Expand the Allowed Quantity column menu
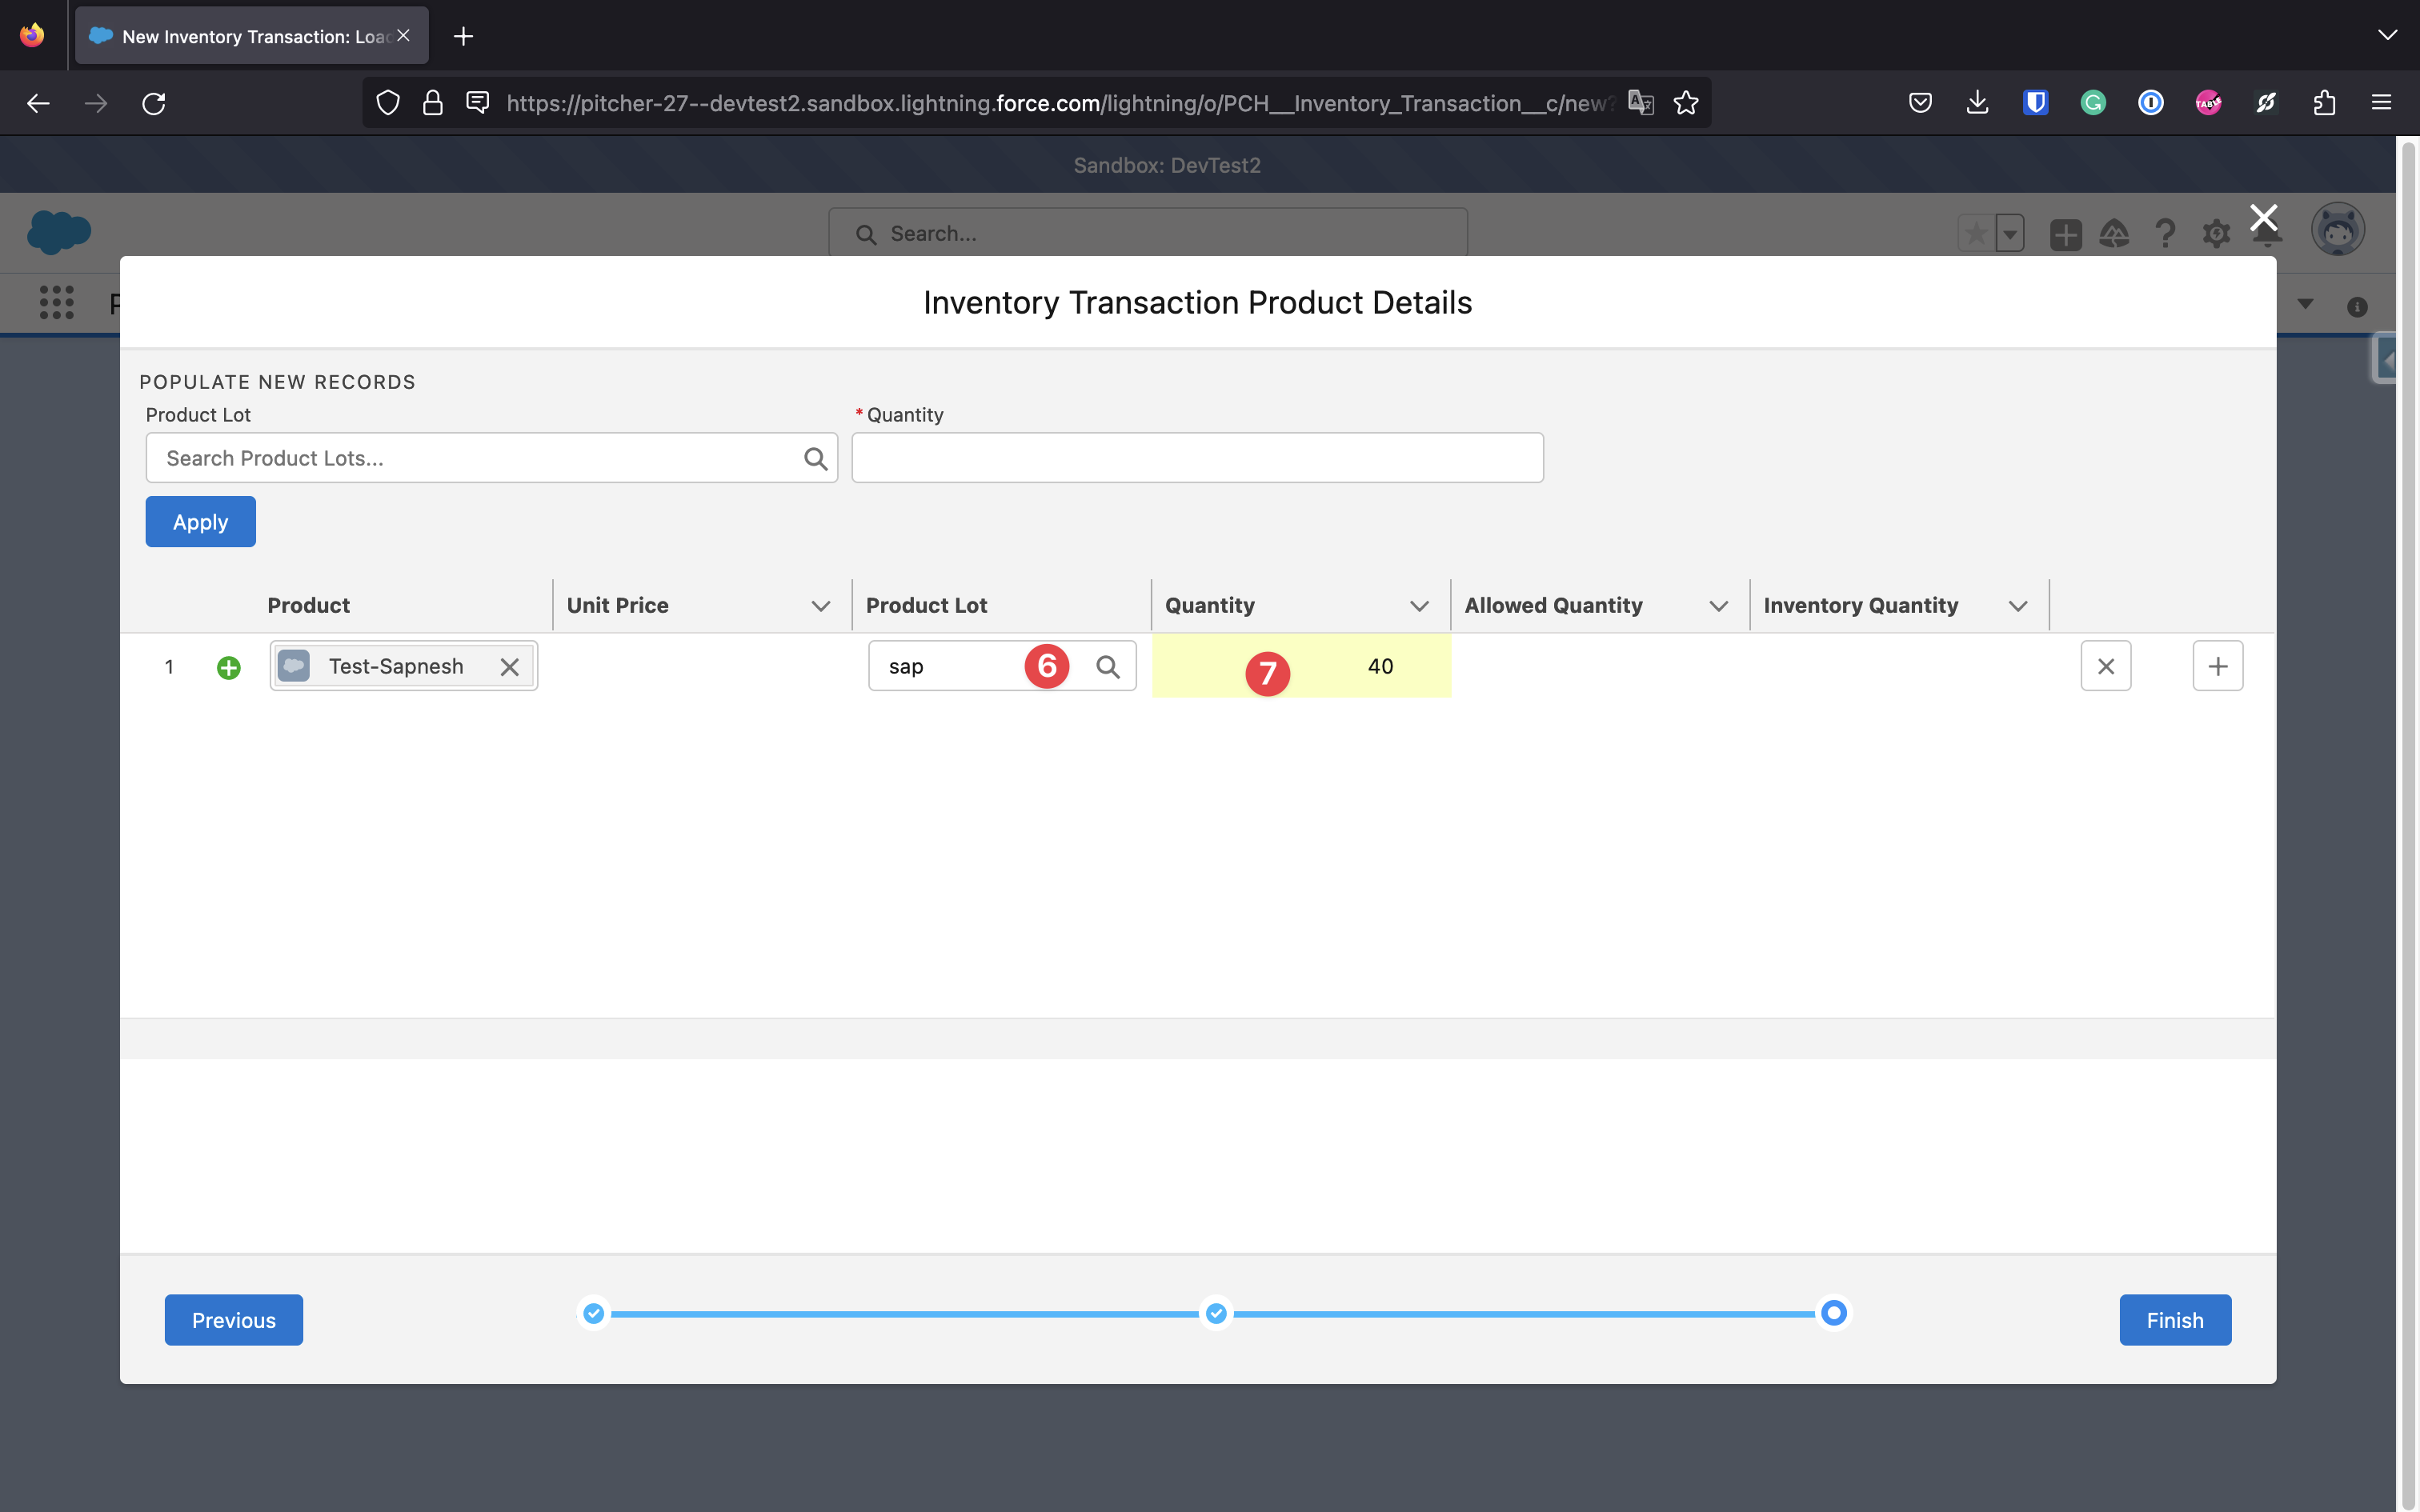This screenshot has width=2420, height=1512. [x=1718, y=606]
